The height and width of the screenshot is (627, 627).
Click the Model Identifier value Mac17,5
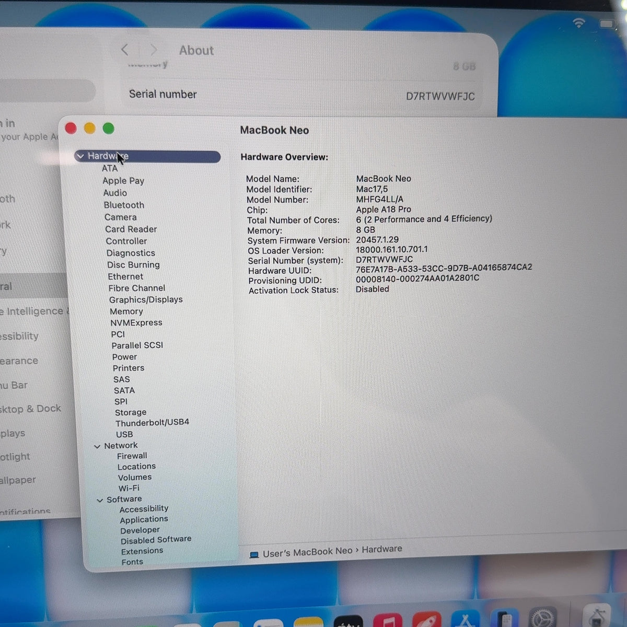[372, 189]
